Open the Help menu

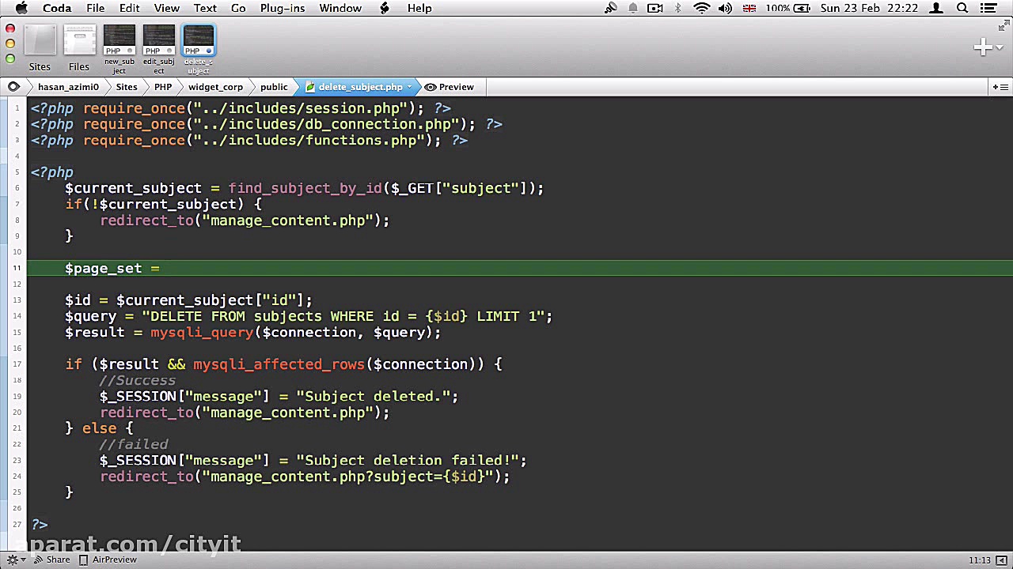click(x=419, y=8)
